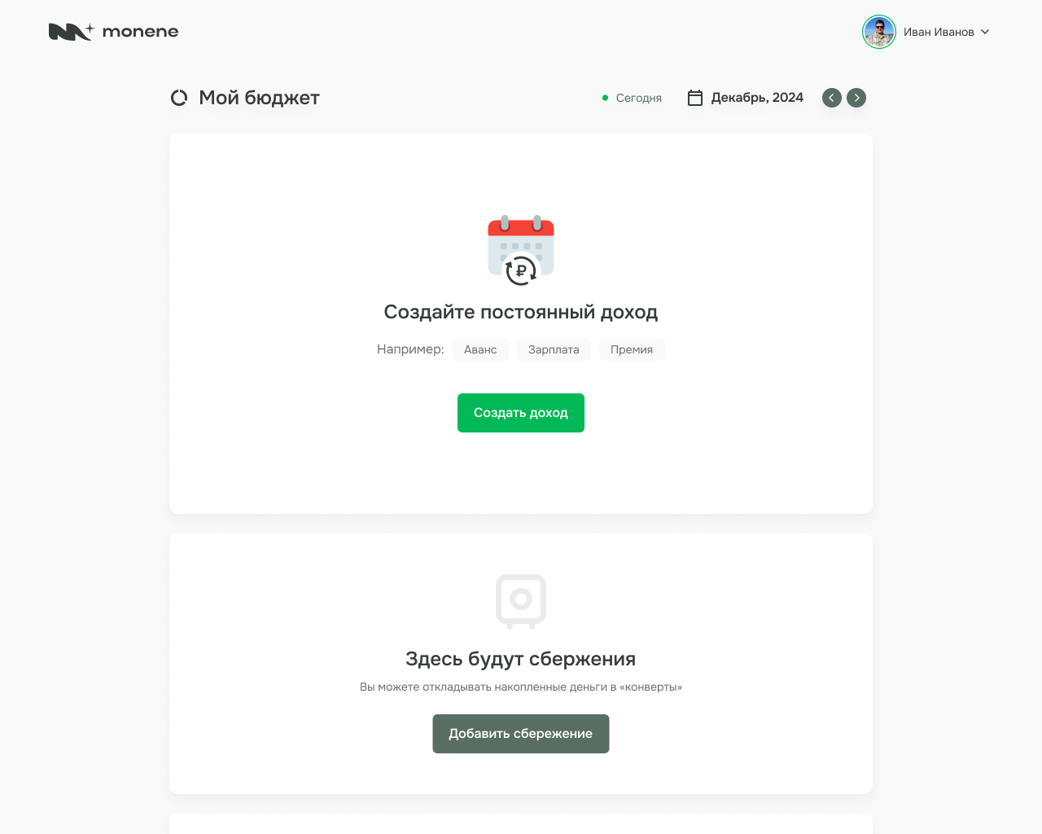This screenshot has width=1042, height=834.
Task: Click the monene logo icon
Action: coord(71,32)
